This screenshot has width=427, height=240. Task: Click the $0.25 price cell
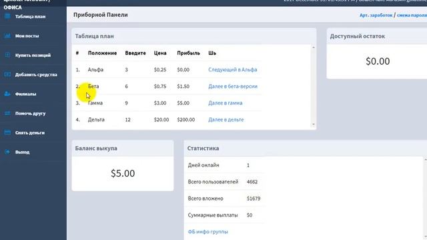[160, 69]
